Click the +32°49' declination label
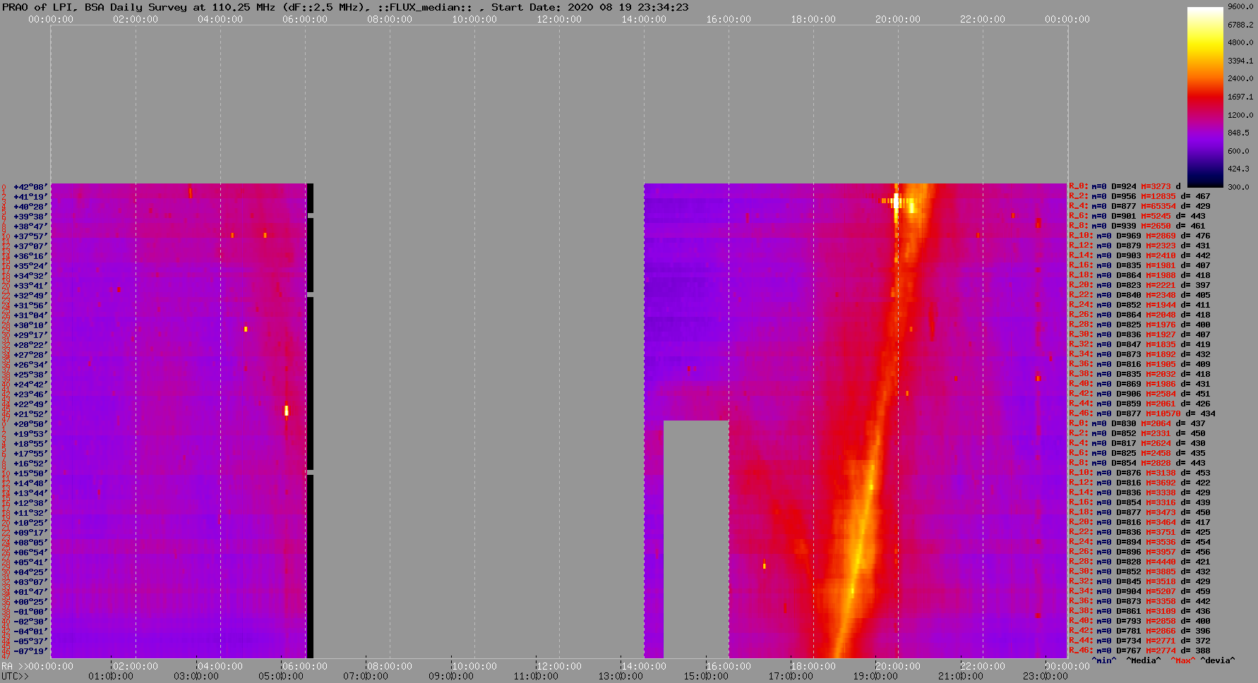Image resolution: width=1258 pixels, height=683 pixels. click(30, 296)
